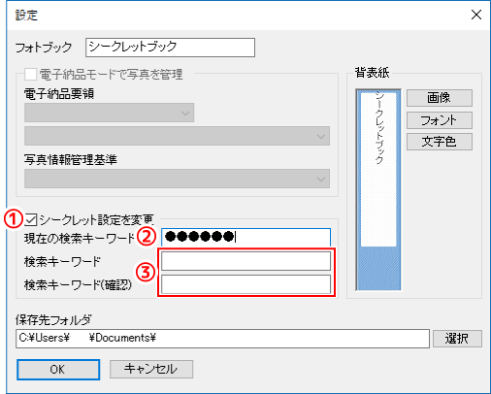491x394 pixels.
Task: Click the キャンセル button
Action: point(151,369)
